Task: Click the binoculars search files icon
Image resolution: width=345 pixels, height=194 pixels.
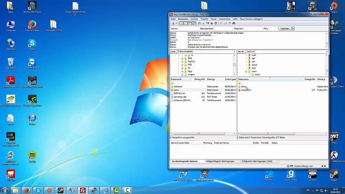Action: pyautogui.click(x=233, y=23)
